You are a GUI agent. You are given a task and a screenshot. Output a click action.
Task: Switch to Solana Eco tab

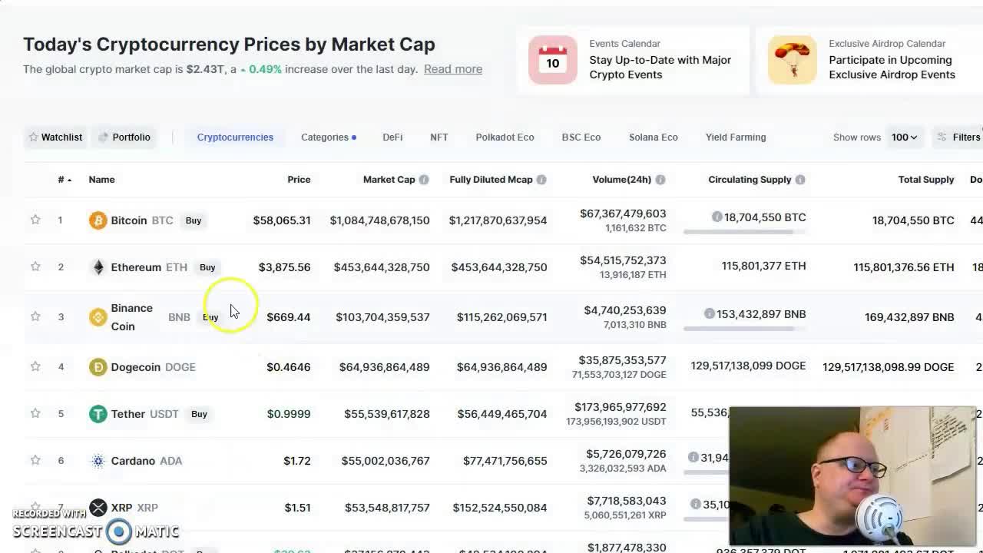pos(654,137)
